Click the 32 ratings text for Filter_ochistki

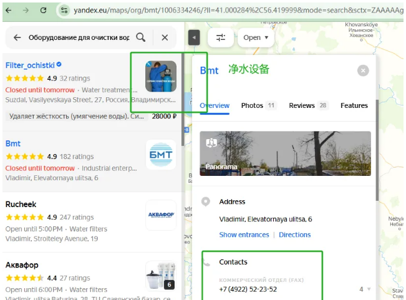tap(75, 79)
